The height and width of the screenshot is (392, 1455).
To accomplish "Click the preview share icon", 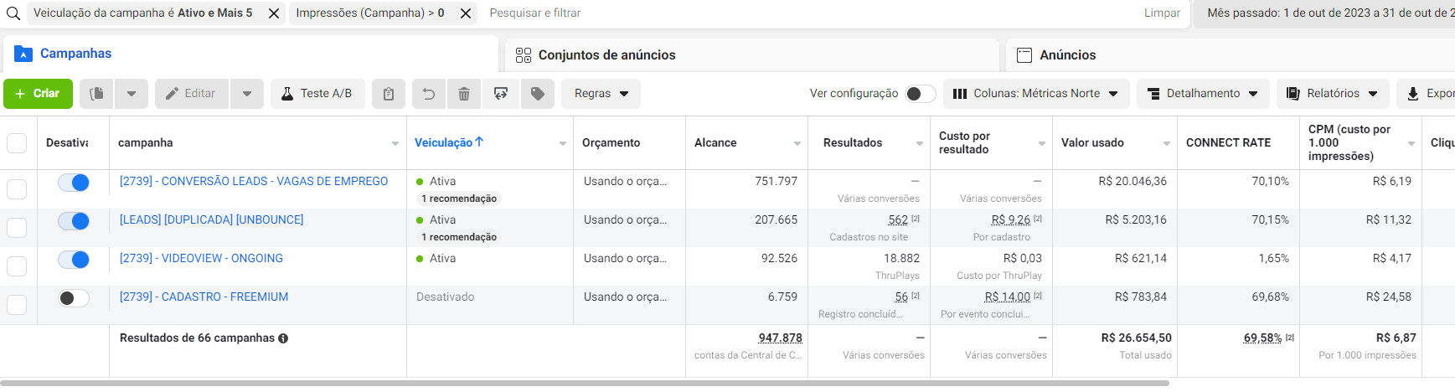I will (501, 94).
